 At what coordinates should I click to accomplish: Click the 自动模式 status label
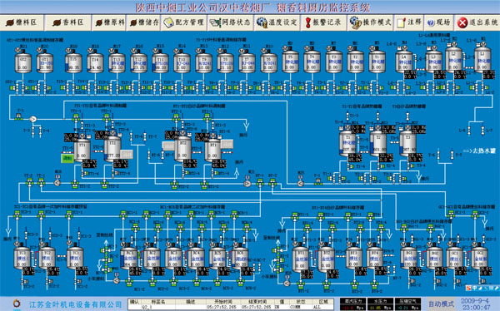click(441, 304)
